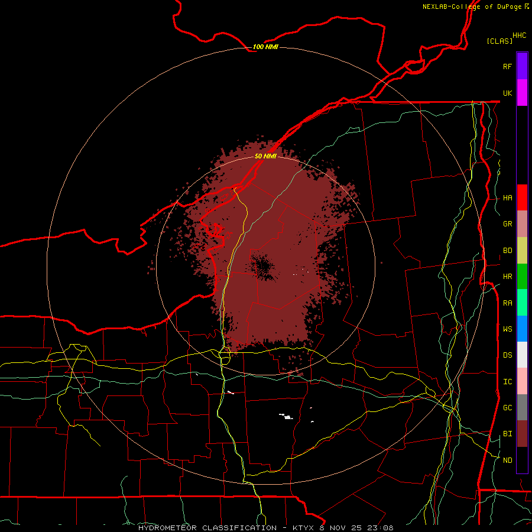Click the BD yellow legend swatch
Viewport: 532px width, 532px height.
click(522, 251)
